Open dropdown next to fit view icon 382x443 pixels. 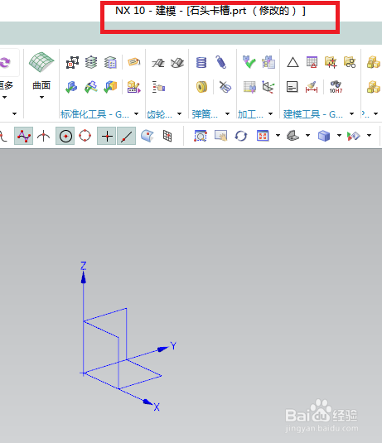278,136
